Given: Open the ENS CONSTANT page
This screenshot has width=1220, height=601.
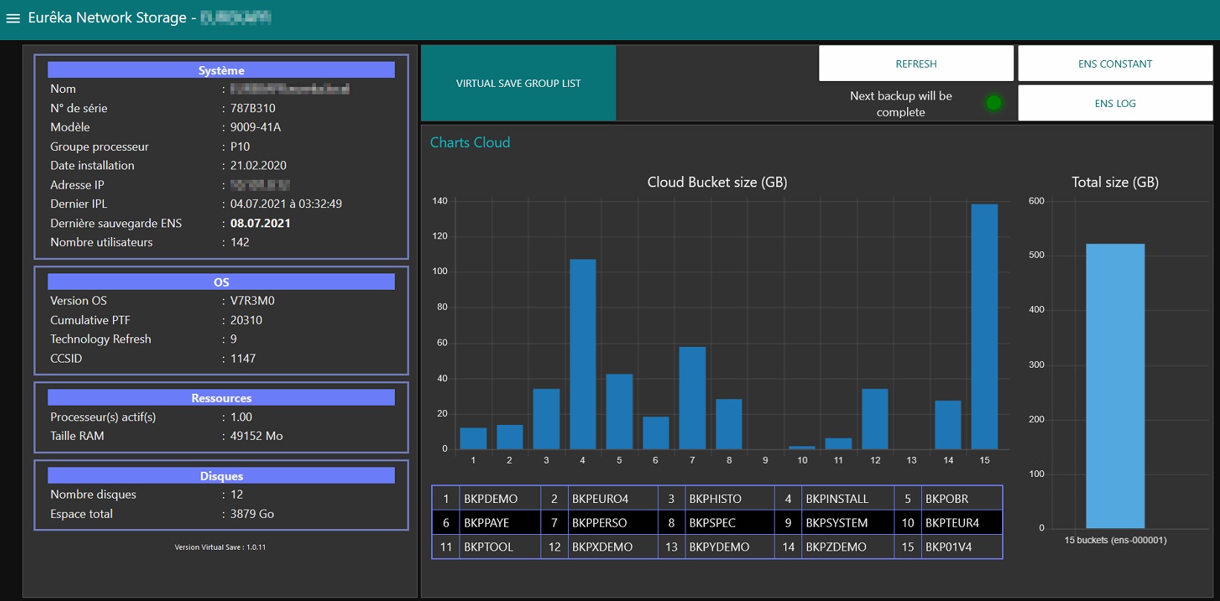Looking at the screenshot, I should point(1114,64).
